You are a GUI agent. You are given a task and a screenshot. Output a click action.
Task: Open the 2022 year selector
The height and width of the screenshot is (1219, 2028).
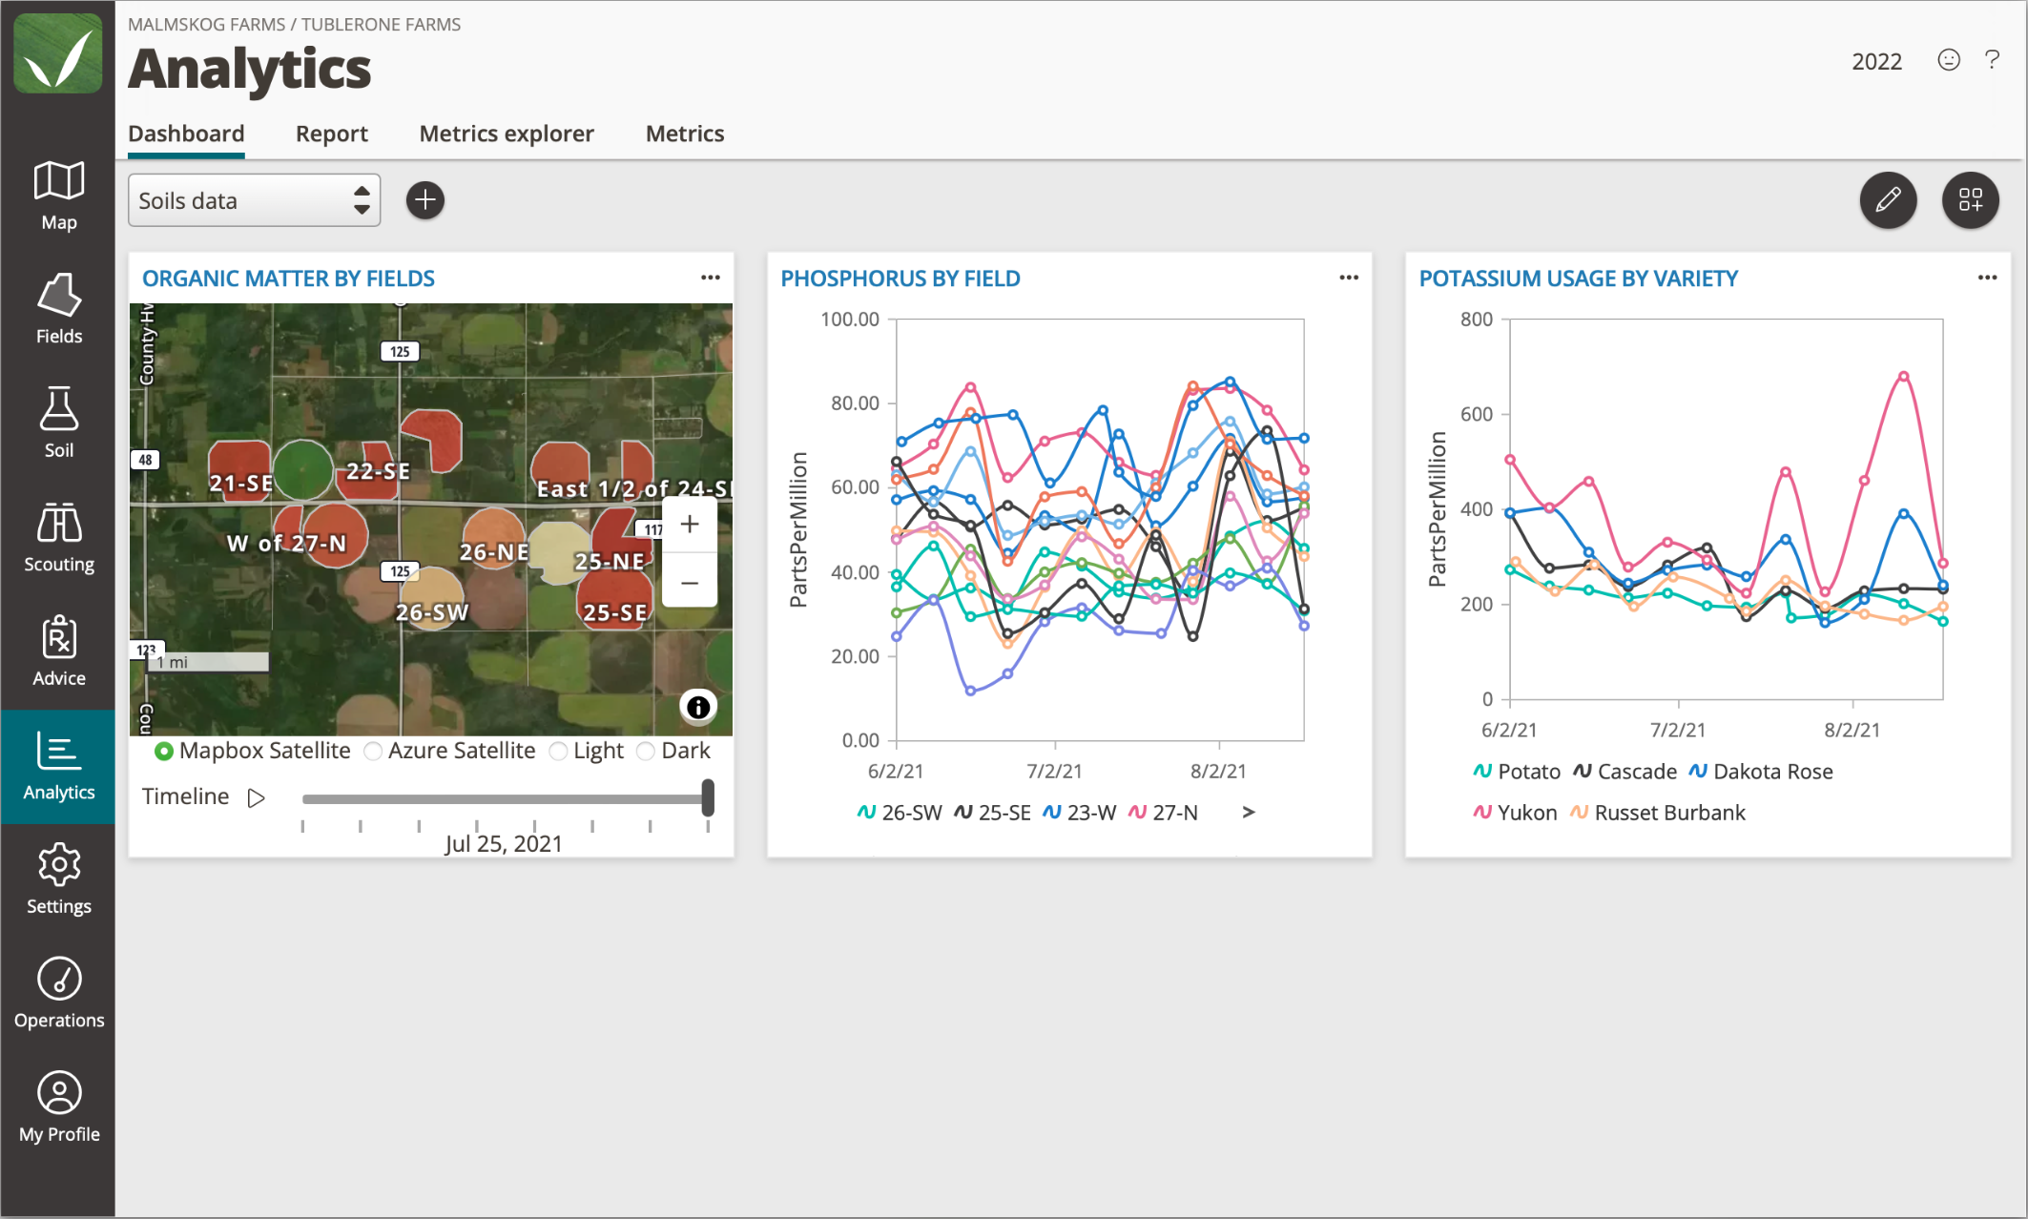tap(1876, 62)
